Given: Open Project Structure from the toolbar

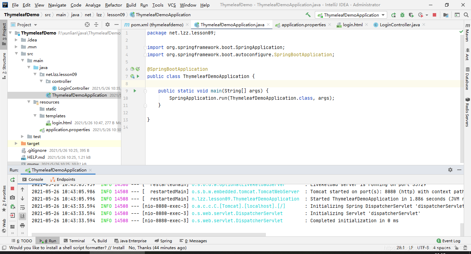Looking at the screenshot, I should click(446, 15).
